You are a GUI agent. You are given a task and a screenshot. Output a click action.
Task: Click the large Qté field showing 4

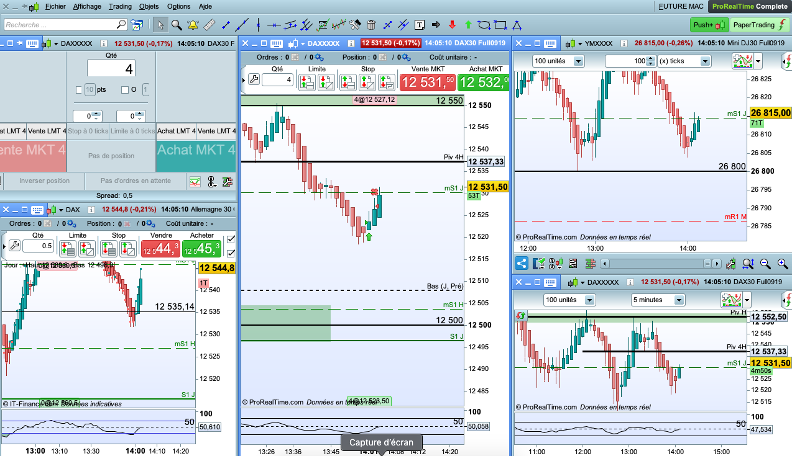(x=111, y=68)
